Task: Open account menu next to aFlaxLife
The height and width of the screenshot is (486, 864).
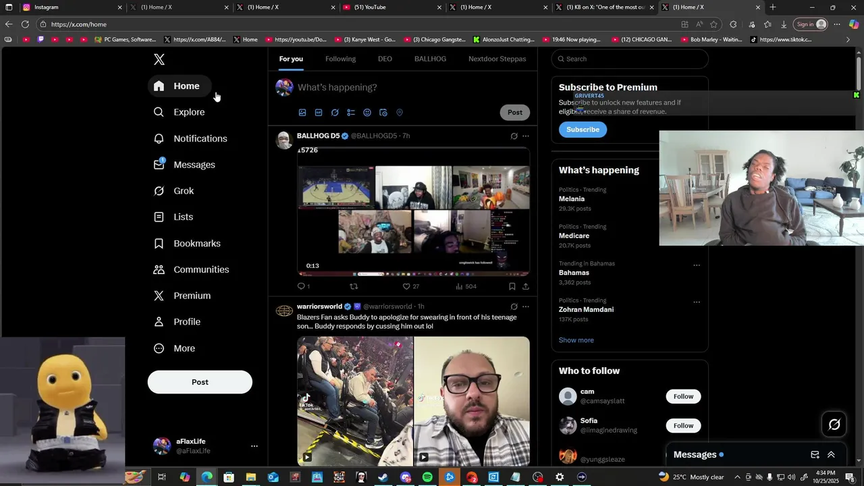Action: (x=254, y=446)
